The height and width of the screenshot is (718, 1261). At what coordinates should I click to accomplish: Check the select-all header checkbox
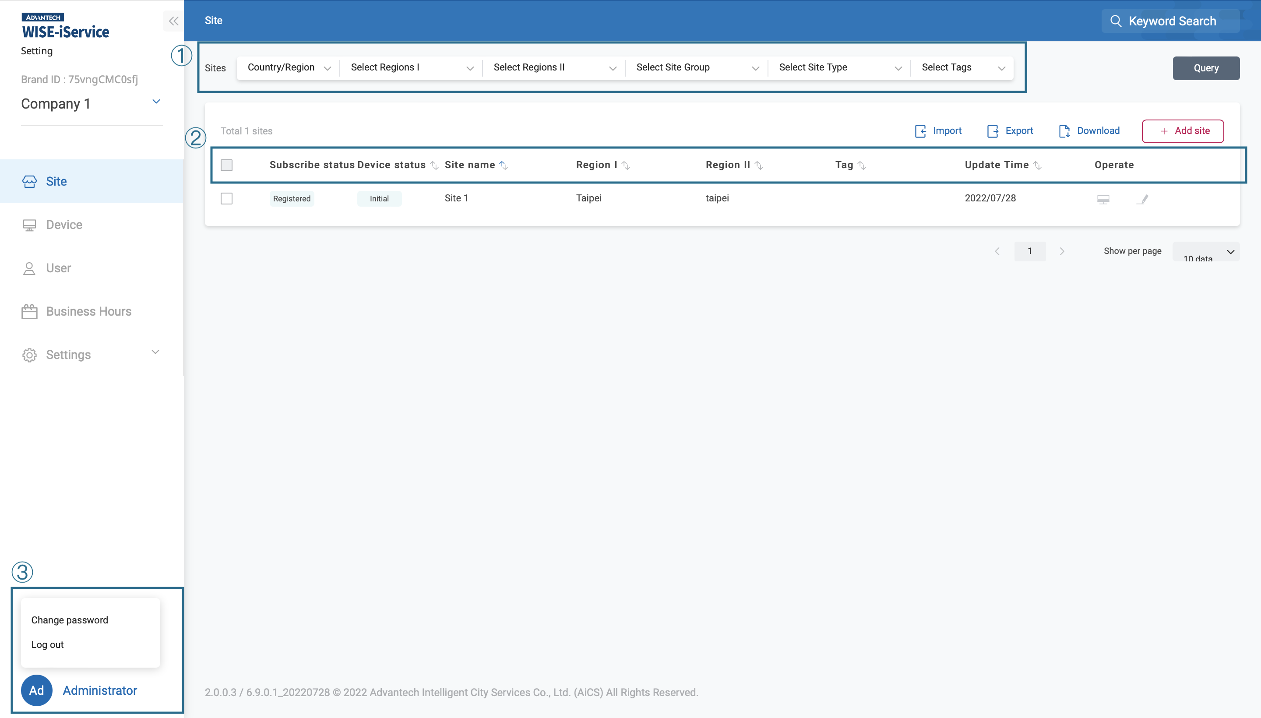(226, 165)
